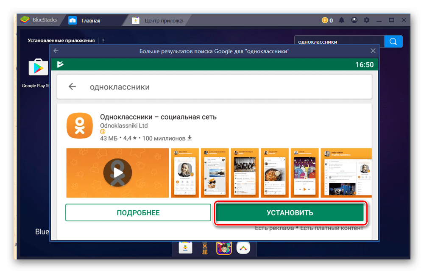This screenshot has height=273, width=424.
Task: Go back using the Play Store search arrow
Action: pyautogui.click(x=72, y=86)
